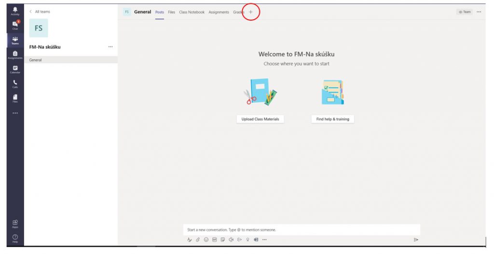Expand more options for FM-Na skúšku team
Screen dimensions: 494x254
(x=110, y=47)
